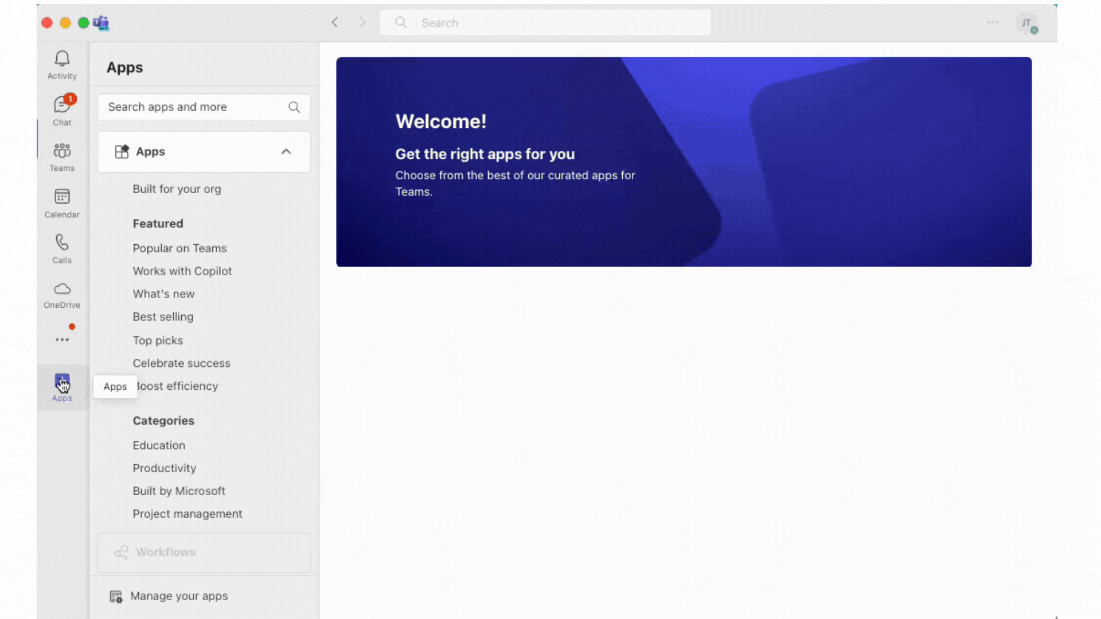Open the Activity bell icon

coord(62,64)
